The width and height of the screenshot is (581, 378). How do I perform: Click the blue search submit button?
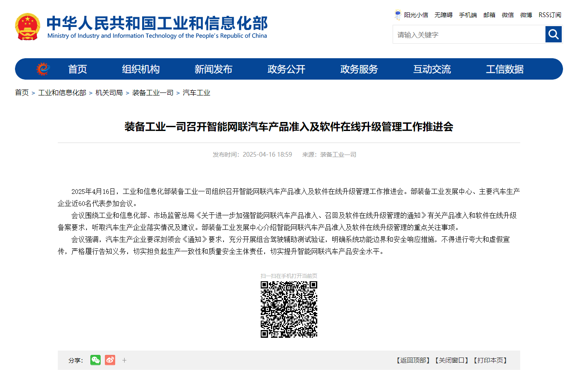pyautogui.click(x=553, y=34)
